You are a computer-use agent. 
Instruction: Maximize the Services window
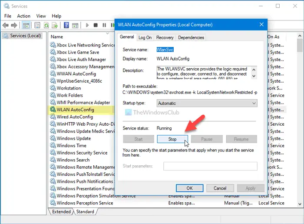coord(278,6)
